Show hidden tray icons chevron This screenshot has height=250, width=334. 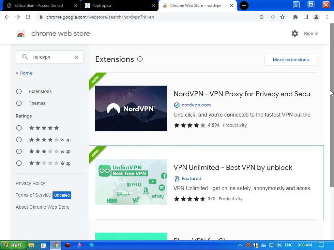click(240, 245)
